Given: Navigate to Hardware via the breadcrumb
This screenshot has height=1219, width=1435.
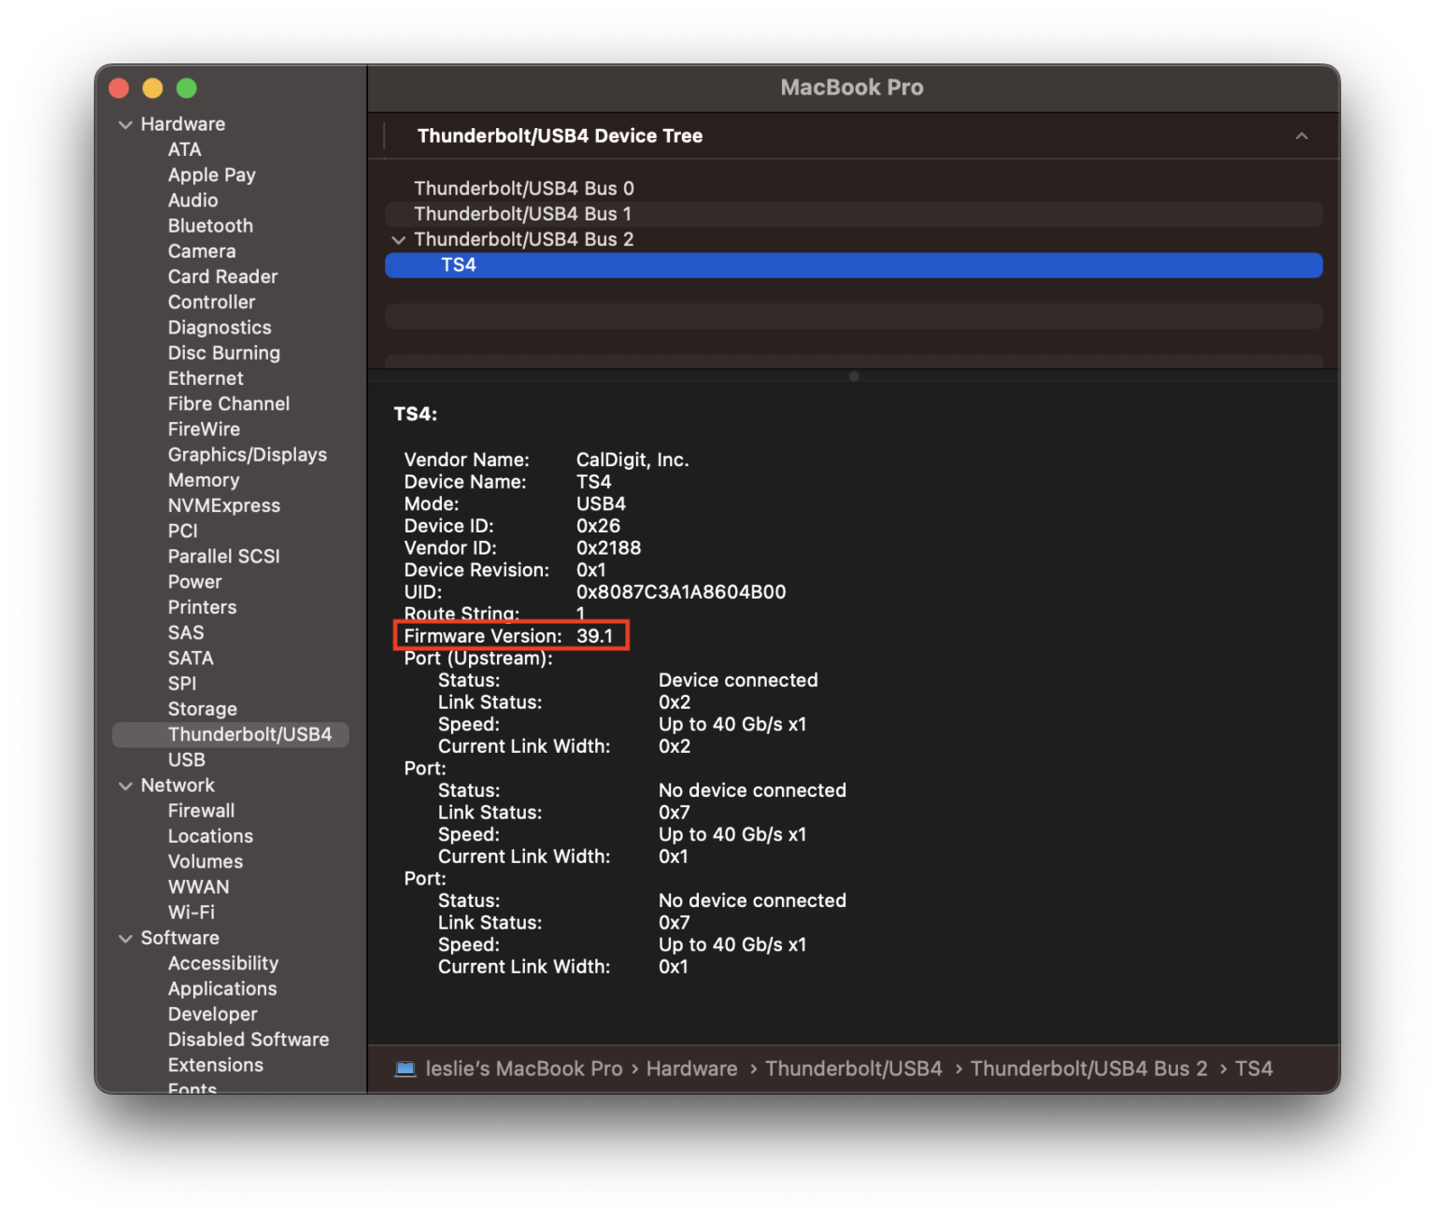Looking at the screenshot, I should (691, 1068).
